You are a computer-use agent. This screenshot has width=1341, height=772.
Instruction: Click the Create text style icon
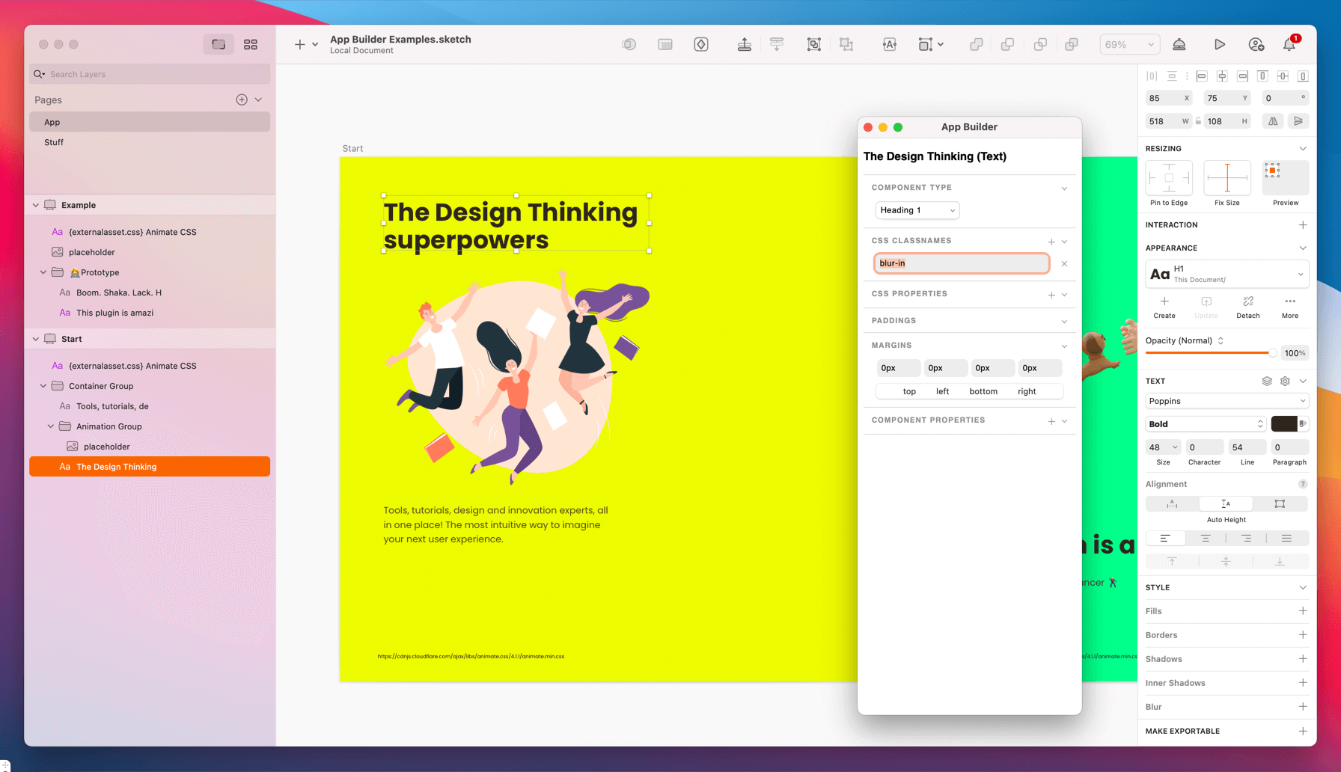click(1164, 301)
